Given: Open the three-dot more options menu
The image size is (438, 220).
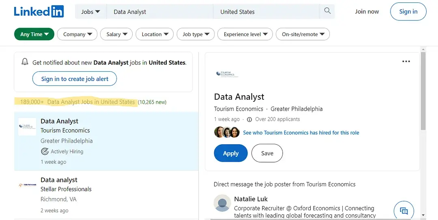Looking at the screenshot, I should [x=406, y=62].
